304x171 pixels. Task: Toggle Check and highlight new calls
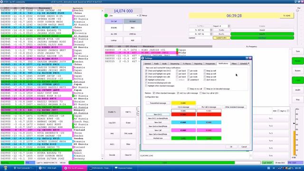pyautogui.click(x=146, y=77)
